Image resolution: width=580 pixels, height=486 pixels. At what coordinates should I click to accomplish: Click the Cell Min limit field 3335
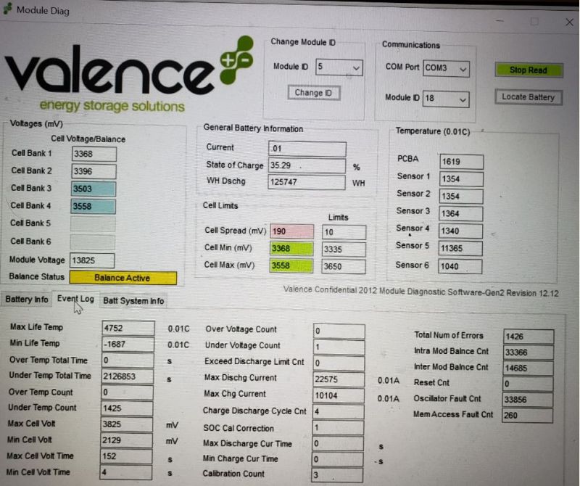(x=344, y=250)
